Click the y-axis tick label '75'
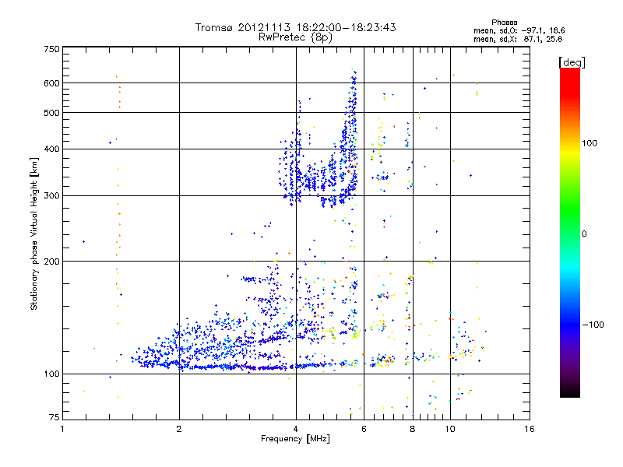The image size is (623, 467). pos(55,417)
